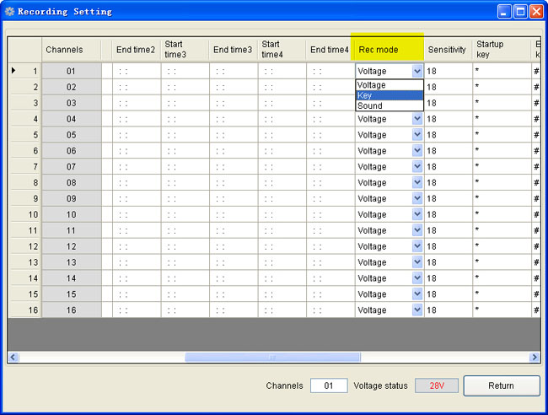Open Rec mode dropdown for channel 05

point(417,135)
